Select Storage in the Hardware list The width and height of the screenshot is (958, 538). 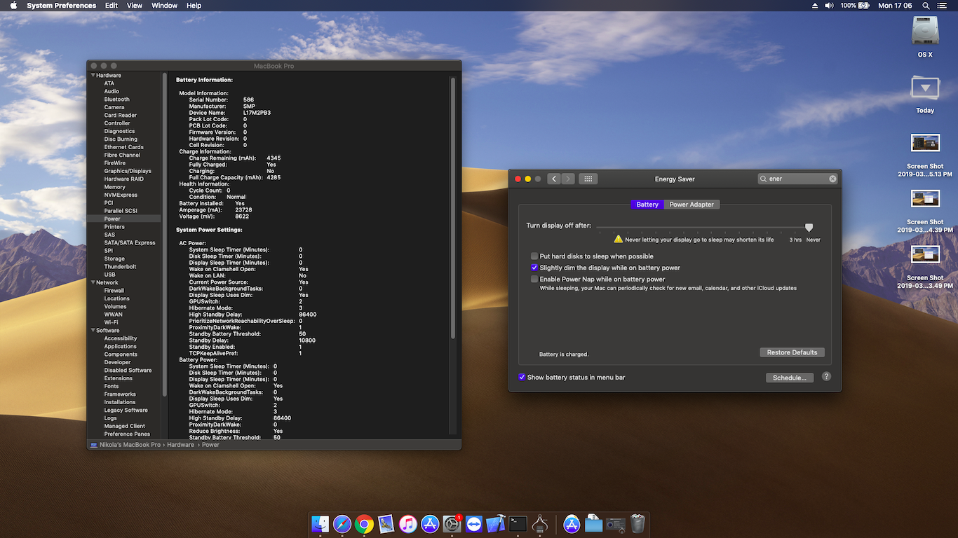point(114,258)
